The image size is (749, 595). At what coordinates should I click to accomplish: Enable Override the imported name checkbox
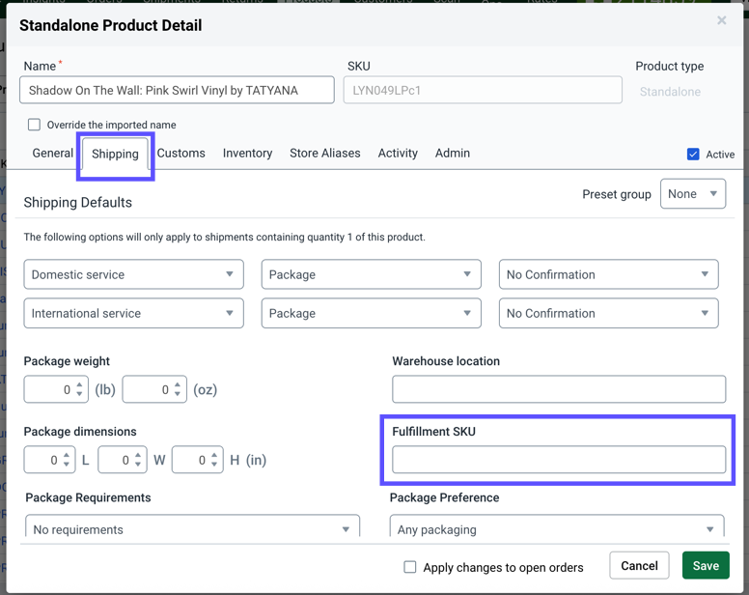coord(34,125)
